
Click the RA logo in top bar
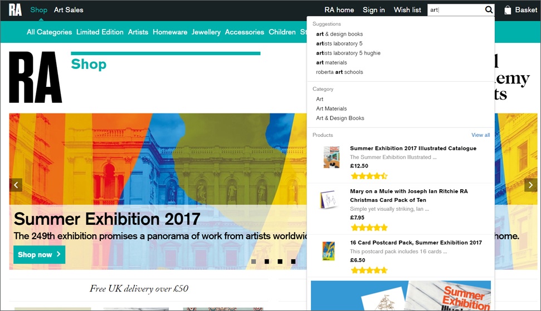[15, 10]
